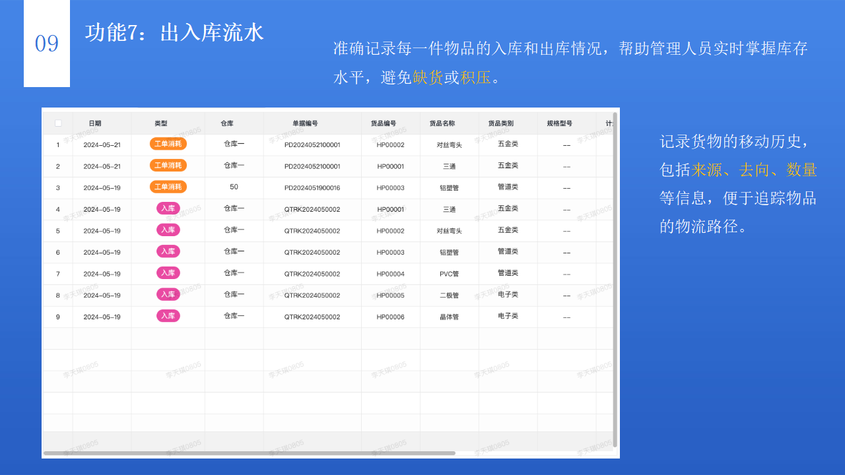
Task: Click the 类型 column header
Action: pyautogui.click(x=161, y=123)
